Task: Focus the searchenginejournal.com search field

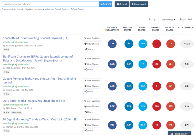Action: click(x=51, y=4)
